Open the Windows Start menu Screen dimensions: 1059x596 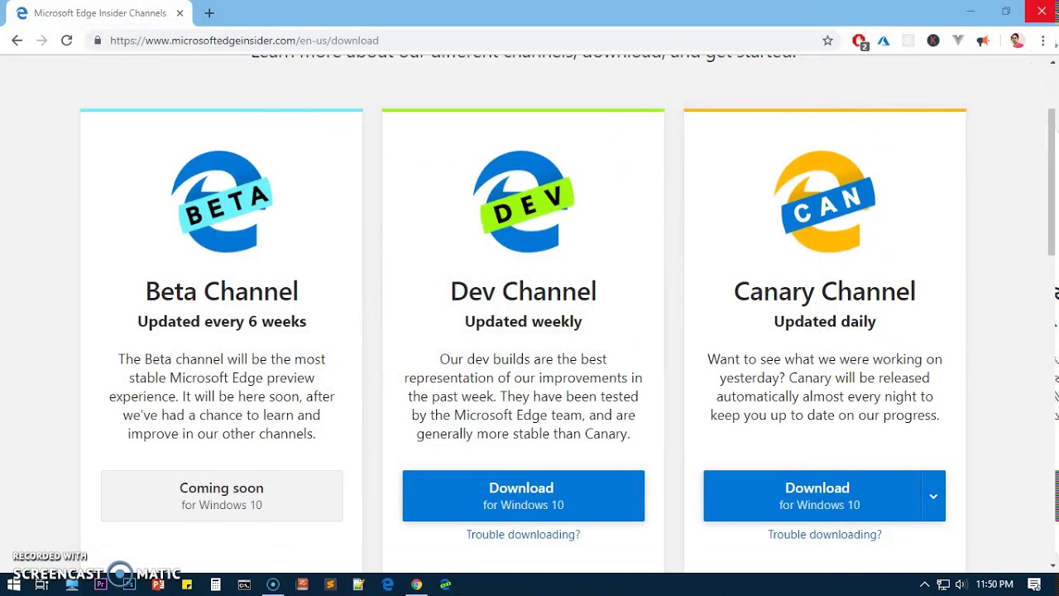(x=14, y=584)
